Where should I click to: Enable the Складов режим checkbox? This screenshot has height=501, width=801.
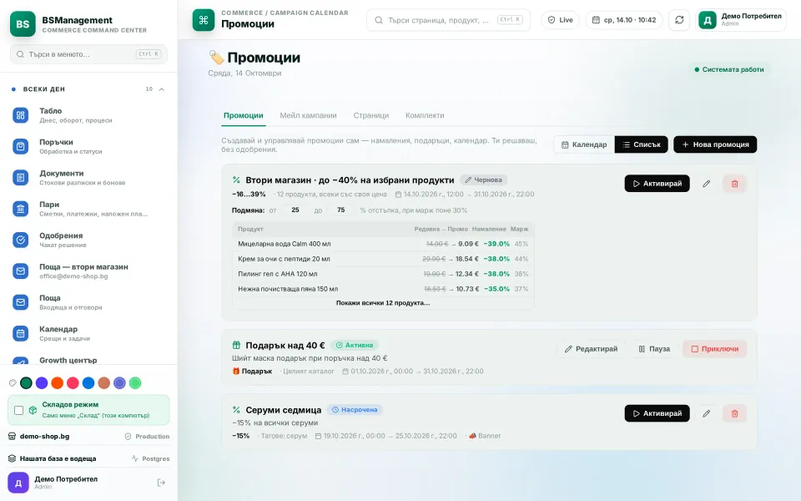(x=19, y=410)
